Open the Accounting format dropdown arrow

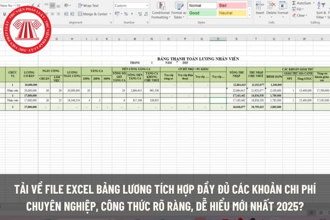click(122, 14)
